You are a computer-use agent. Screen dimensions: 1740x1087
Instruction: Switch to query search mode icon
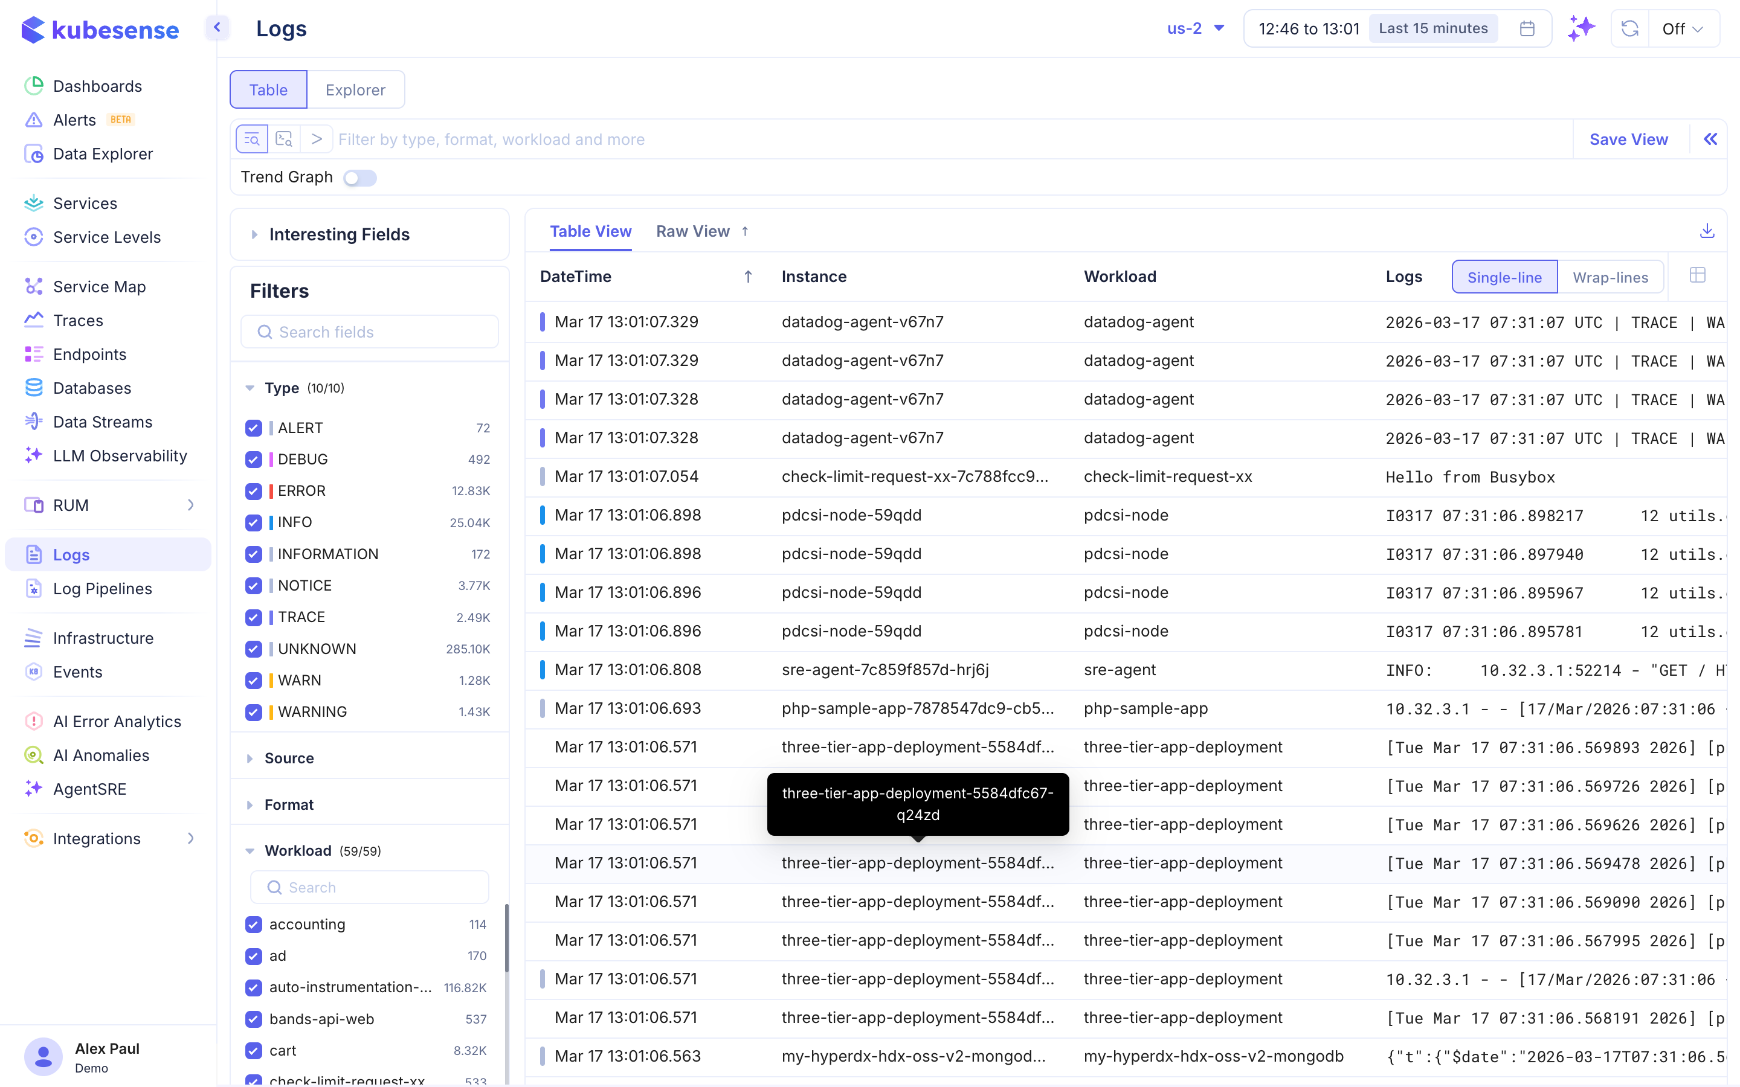click(x=284, y=138)
